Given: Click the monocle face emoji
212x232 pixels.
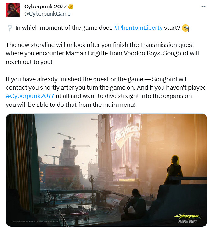Looking at the screenshot, I should pyautogui.click(x=185, y=28).
